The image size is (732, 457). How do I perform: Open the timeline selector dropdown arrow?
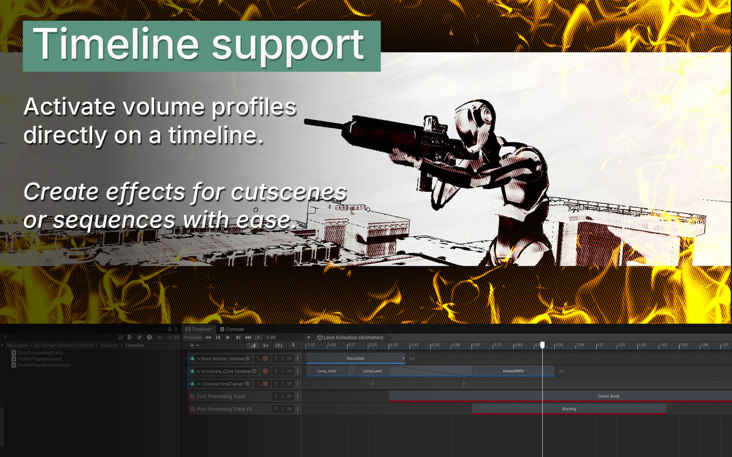(309, 338)
